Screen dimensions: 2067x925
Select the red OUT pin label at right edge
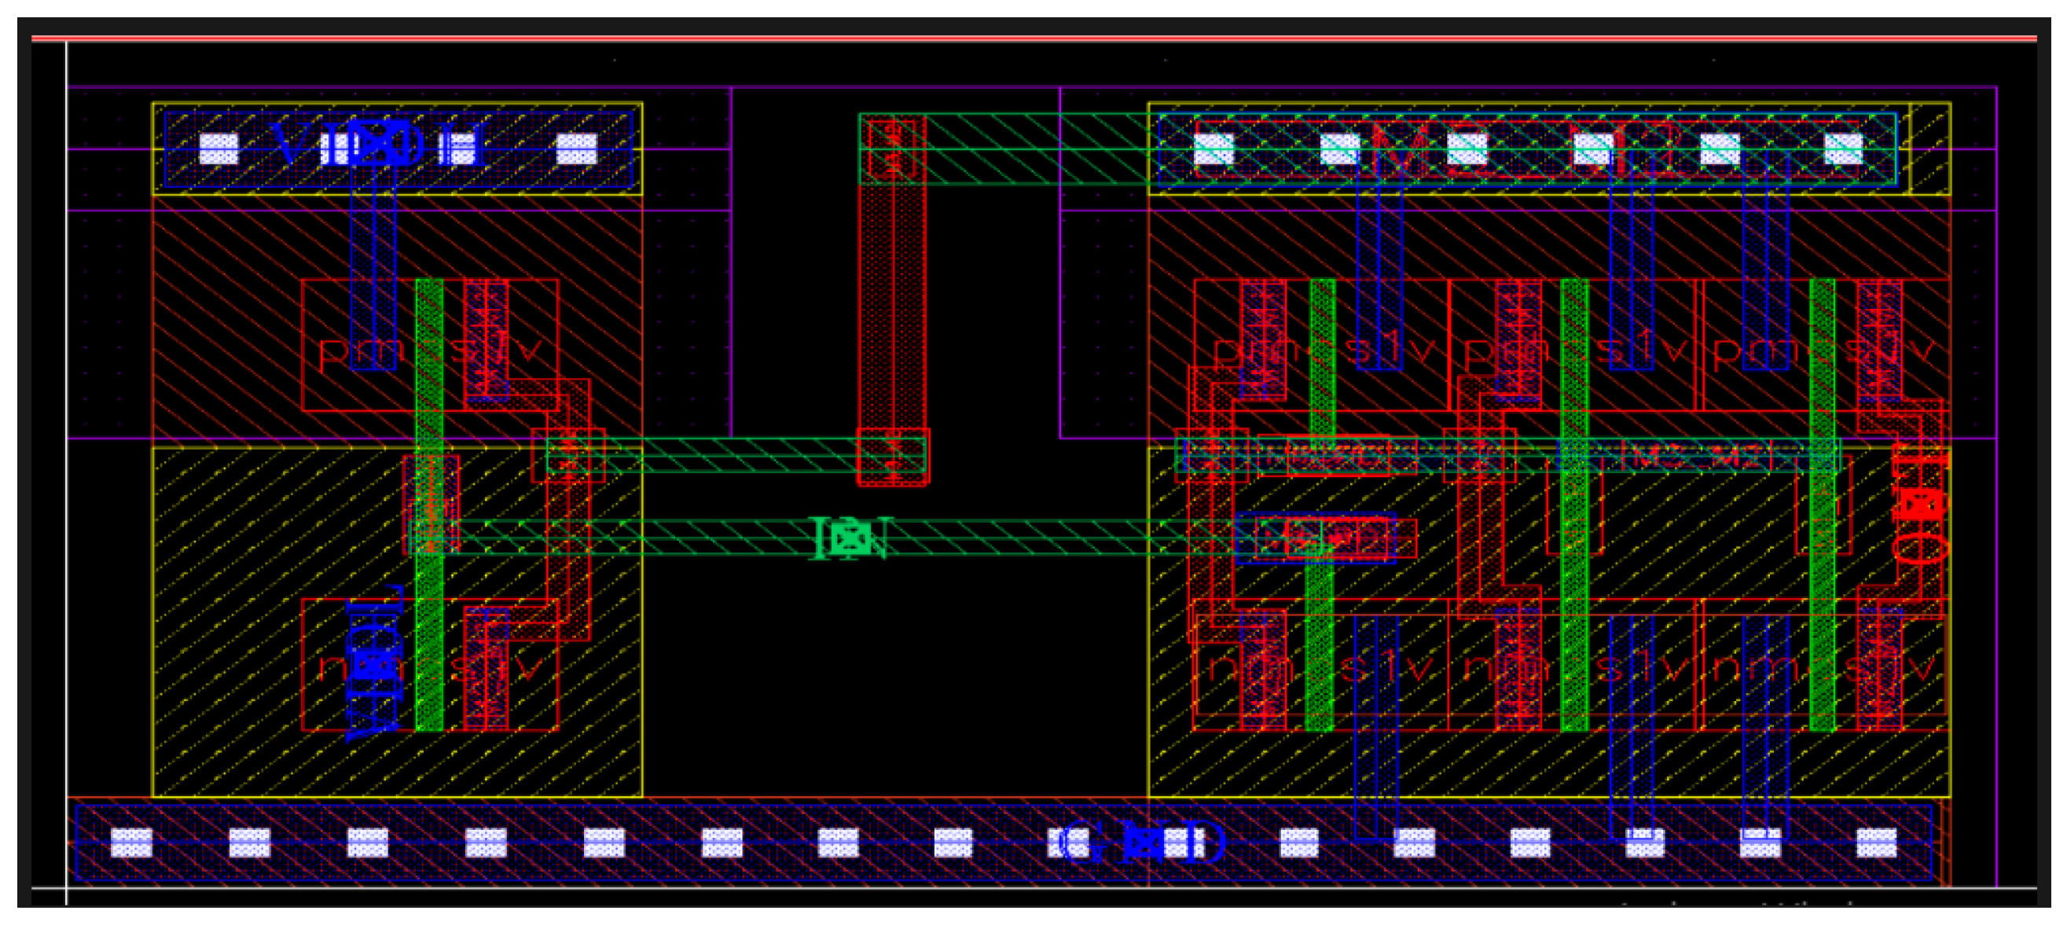[x=1921, y=506]
